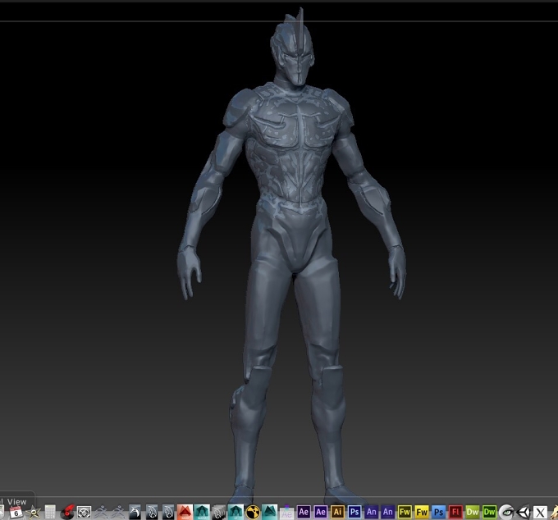This screenshot has width=558, height=520.
Task: Launch the teal Maya LT icon
Action: (x=236, y=513)
